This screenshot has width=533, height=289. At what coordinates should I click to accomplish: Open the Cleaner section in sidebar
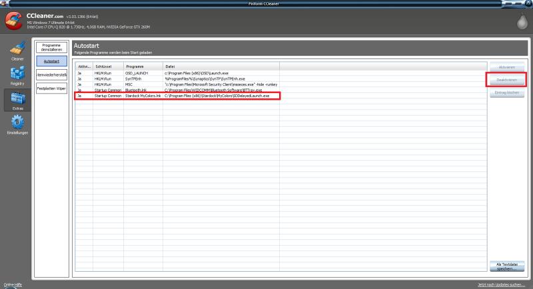(x=17, y=50)
